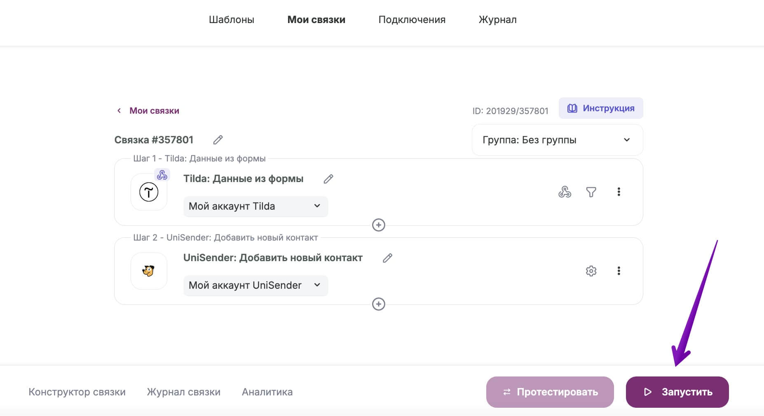The image size is (764, 416).
Task: Click the Tilda logo icon
Action: [x=149, y=192]
